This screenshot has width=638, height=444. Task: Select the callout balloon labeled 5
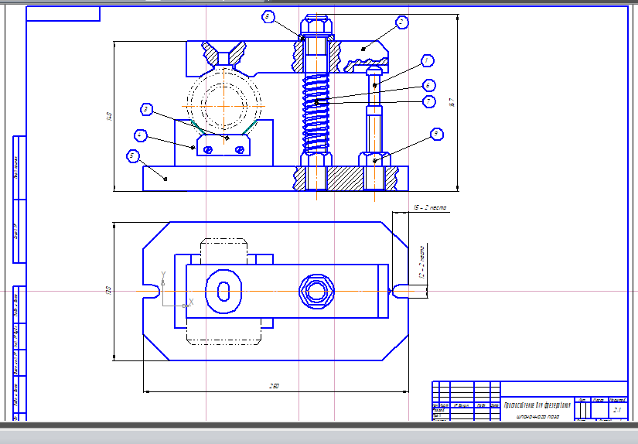[x=132, y=156]
